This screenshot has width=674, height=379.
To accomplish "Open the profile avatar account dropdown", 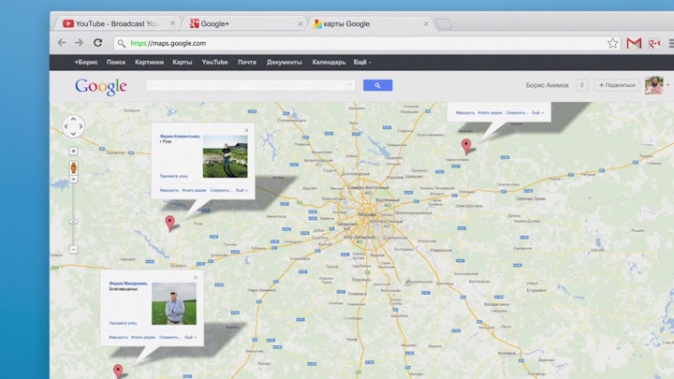I will coord(654,85).
